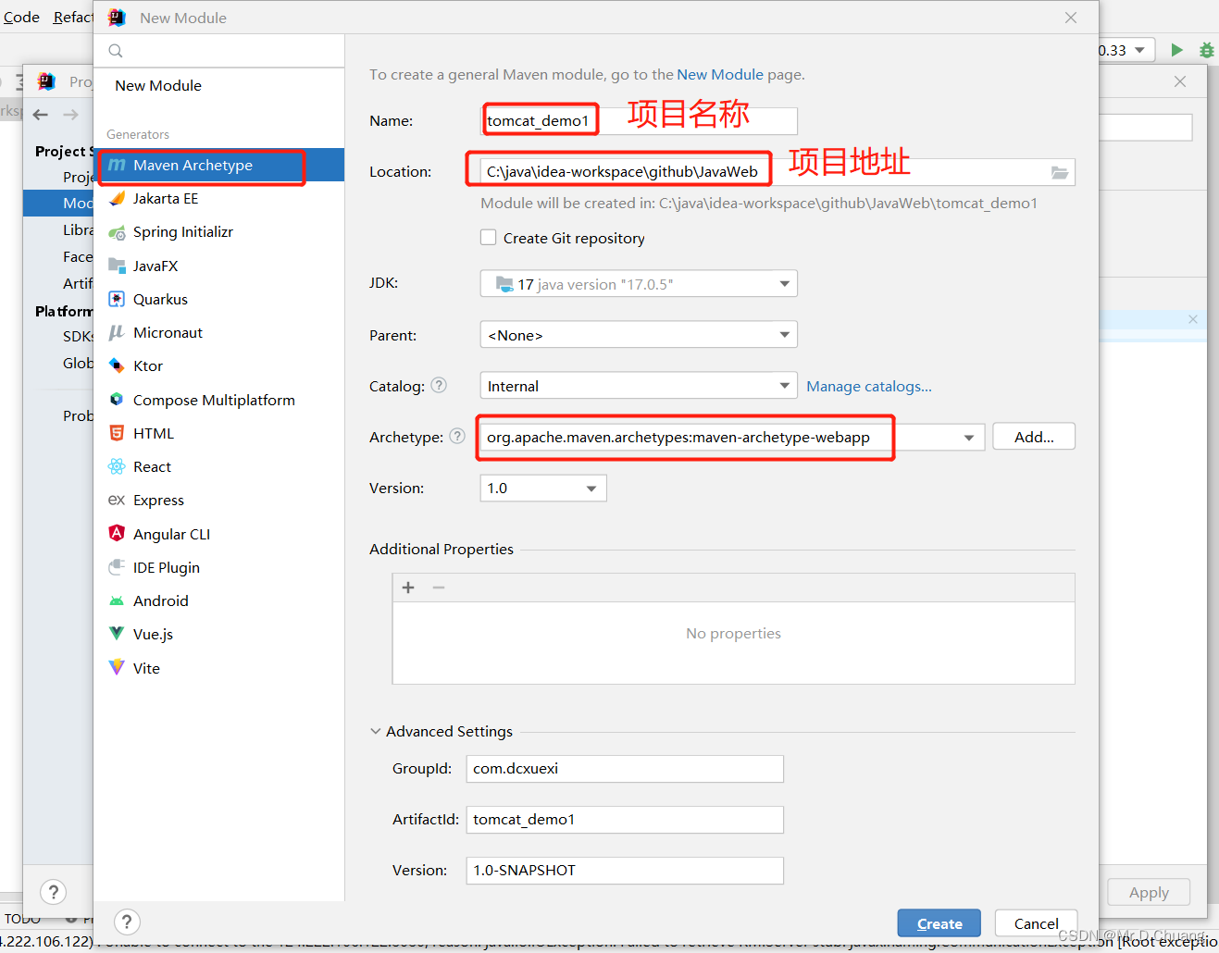Image resolution: width=1219 pixels, height=953 pixels.
Task: Select the JavaFX generator
Action: click(219, 266)
